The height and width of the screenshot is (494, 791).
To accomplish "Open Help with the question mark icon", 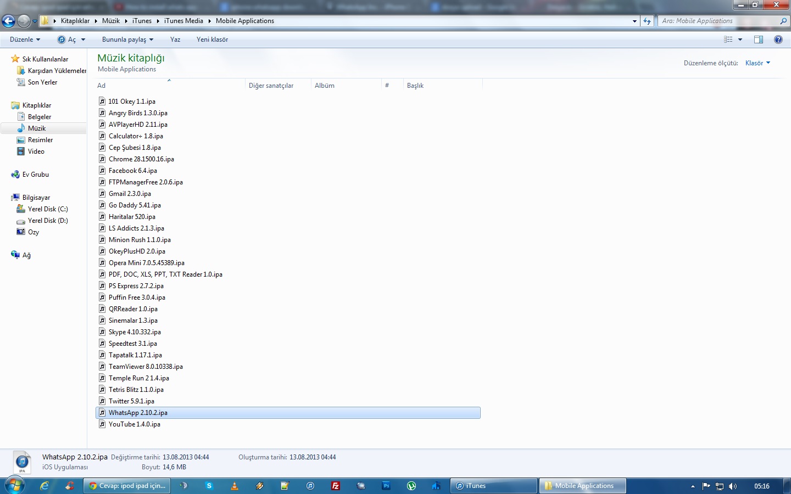I will 778,40.
